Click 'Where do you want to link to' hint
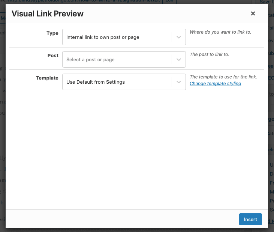Image resolution: width=274 pixels, height=232 pixels. (220, 32)
